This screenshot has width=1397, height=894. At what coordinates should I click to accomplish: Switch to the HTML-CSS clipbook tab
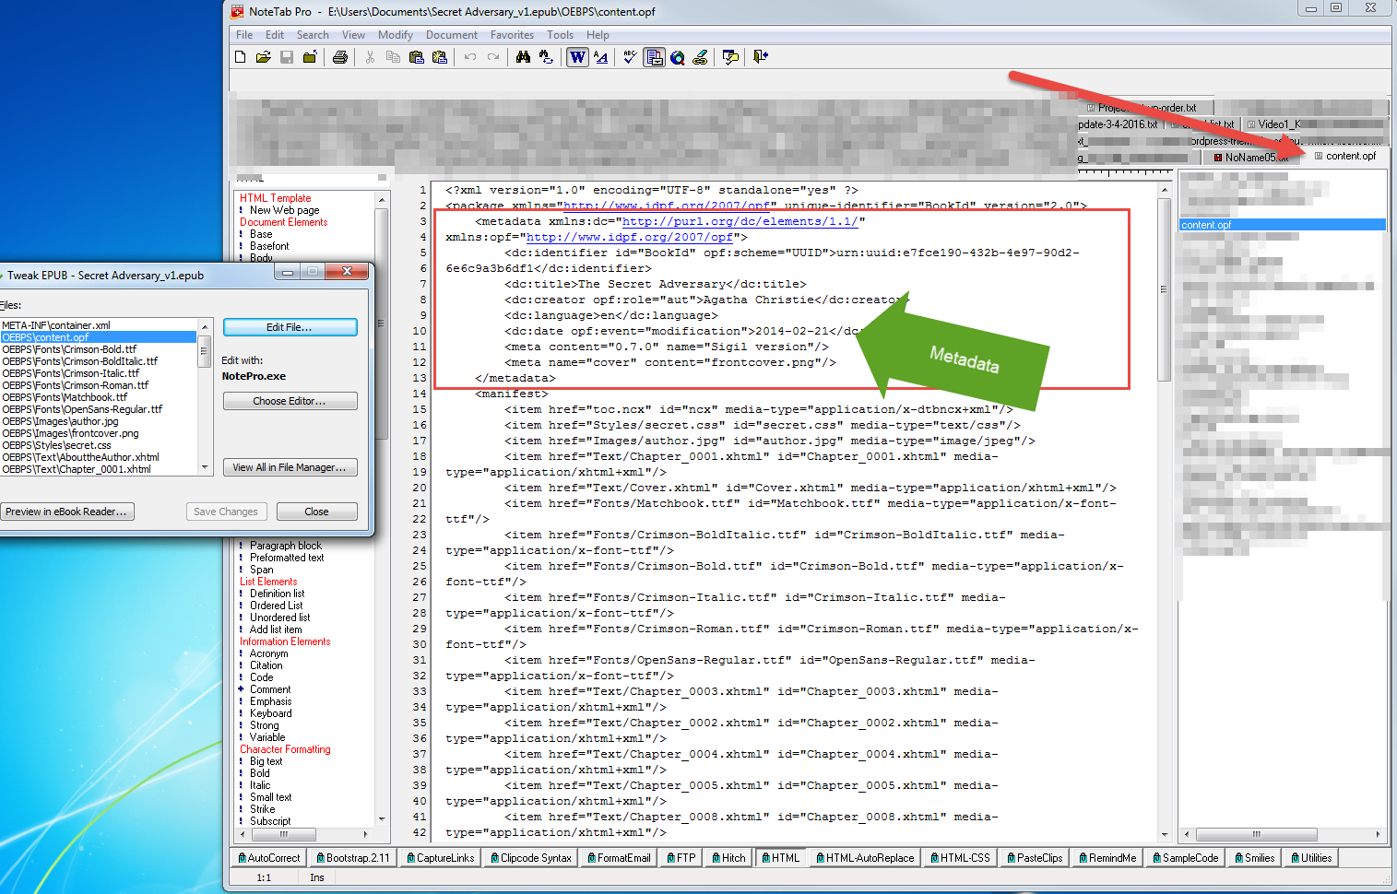(960, 858)
